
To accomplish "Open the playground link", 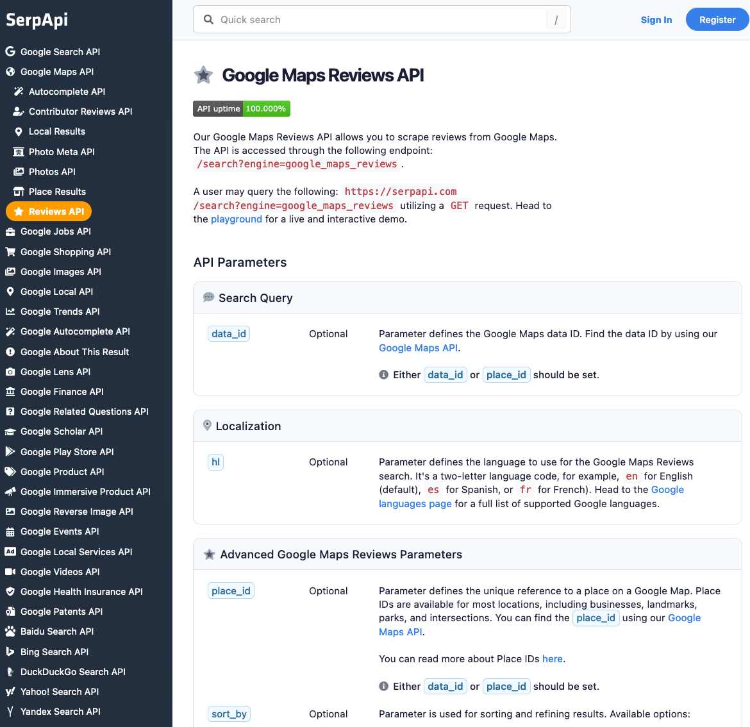I will [x=237, y=219].
